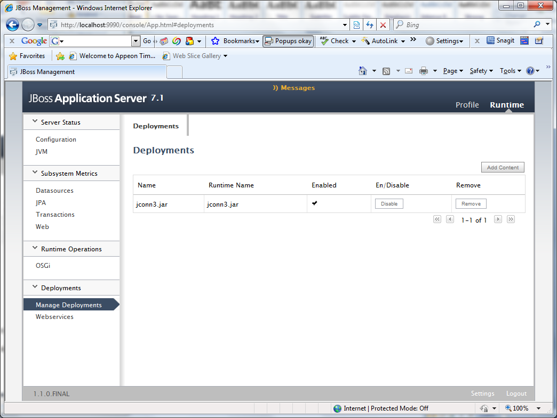Click the Refresh page icon

pos(370,25)
